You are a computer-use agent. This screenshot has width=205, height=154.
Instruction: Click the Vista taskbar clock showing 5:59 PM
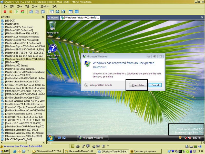(197, 138)
